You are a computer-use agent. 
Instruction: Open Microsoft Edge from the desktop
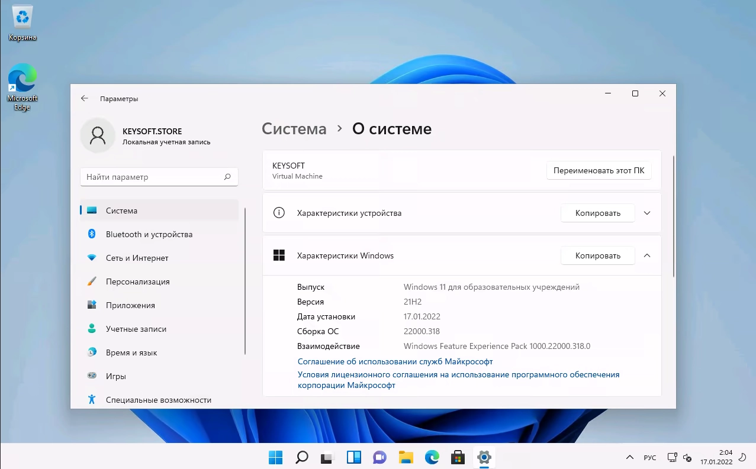tap(22, 83)
